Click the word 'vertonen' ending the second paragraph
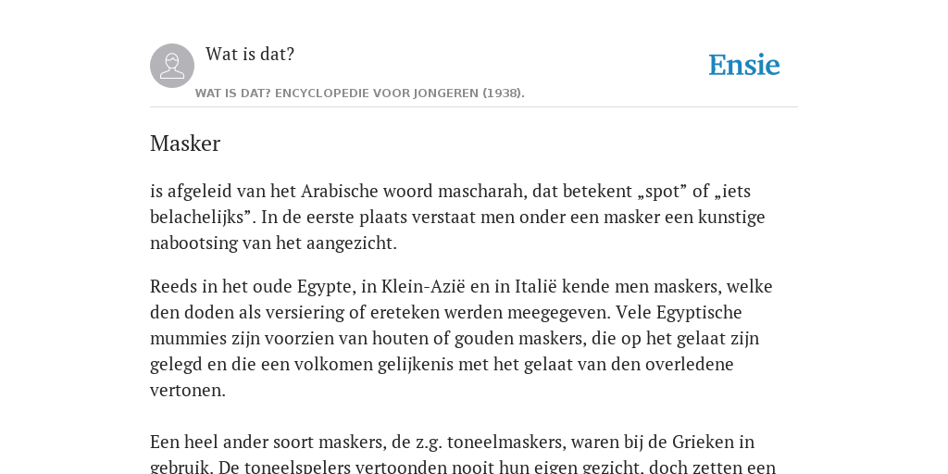This screenshot has width=948, height=474. click(x=185, y=391)
